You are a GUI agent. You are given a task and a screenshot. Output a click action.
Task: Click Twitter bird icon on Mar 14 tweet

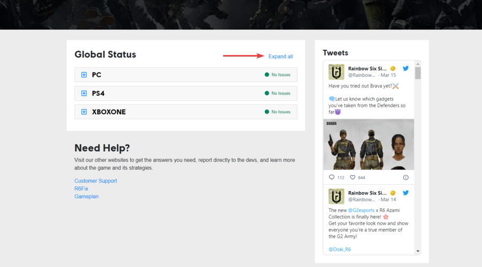pos(406,193)
